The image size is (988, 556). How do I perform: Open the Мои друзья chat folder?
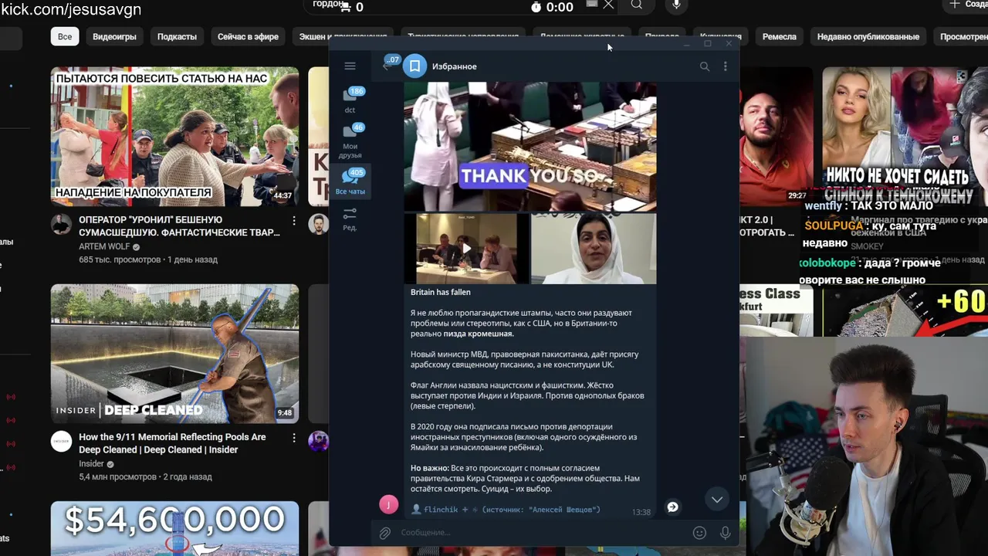click(x=350, y=141)
